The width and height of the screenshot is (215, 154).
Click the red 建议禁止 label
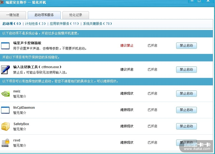coord(127,46)
